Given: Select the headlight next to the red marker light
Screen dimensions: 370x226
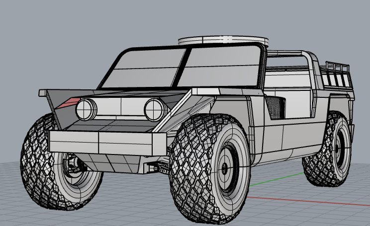Looking at the screenshot, I should (x=87, y=110).
